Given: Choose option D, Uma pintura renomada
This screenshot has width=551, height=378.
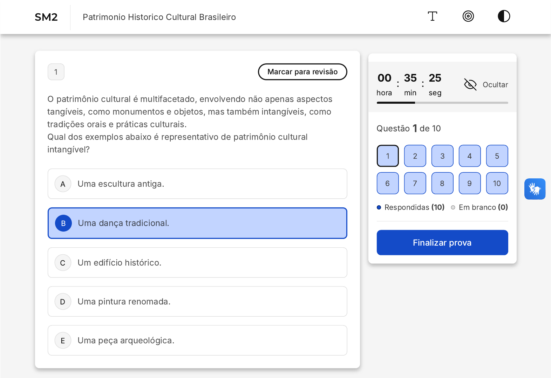Looking at the screenshot, I should pos(197,302).
